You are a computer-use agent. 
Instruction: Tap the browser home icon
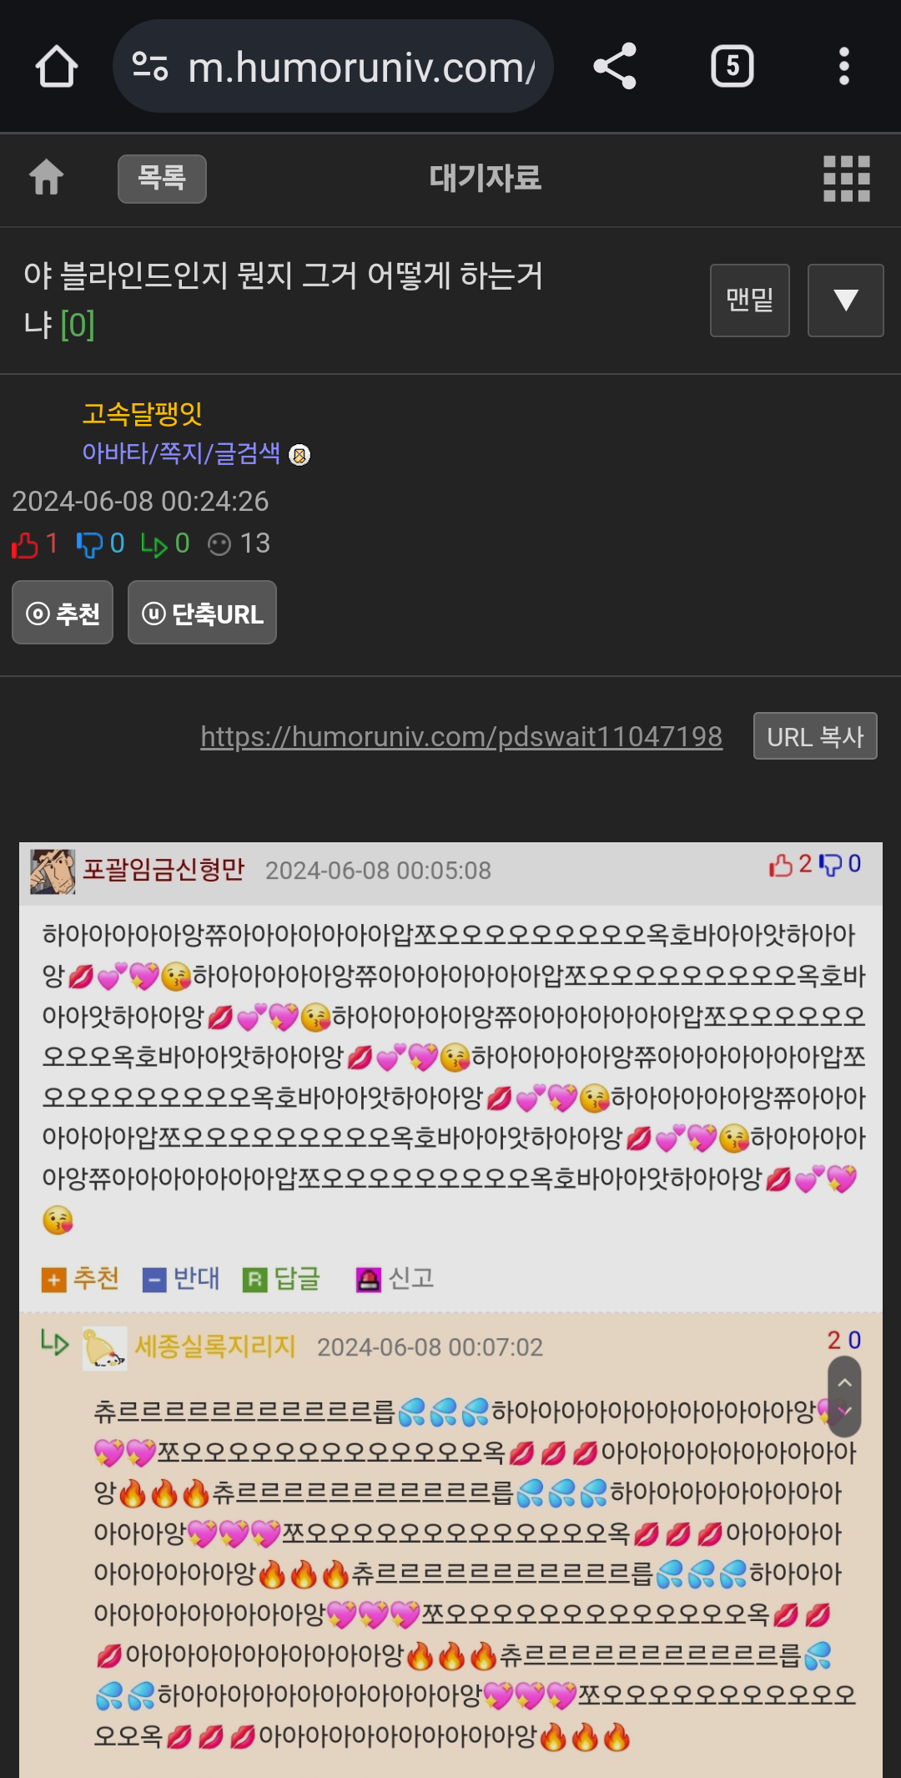pos(57,67)
